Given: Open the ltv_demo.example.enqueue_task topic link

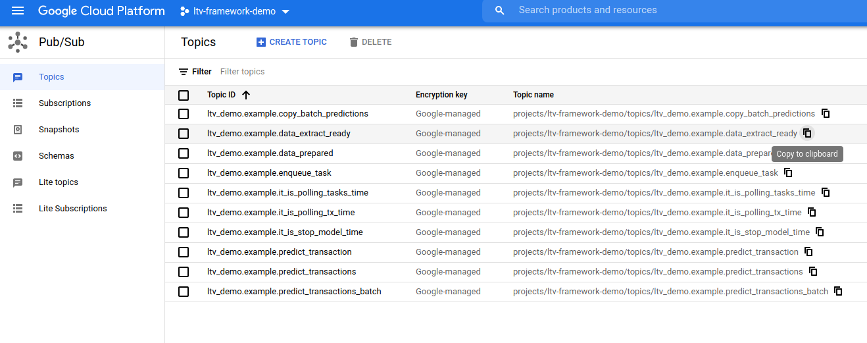Looking at the screenshot, I should (269, 173).
